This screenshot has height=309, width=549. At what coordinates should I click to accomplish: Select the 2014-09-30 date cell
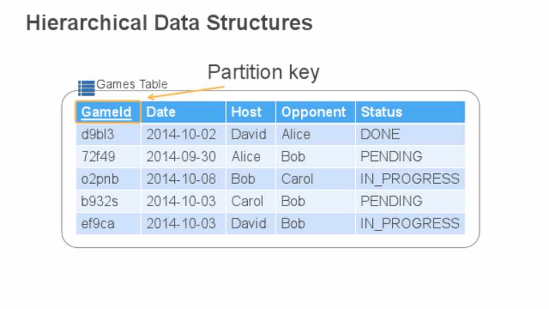[x=181, y=157]
